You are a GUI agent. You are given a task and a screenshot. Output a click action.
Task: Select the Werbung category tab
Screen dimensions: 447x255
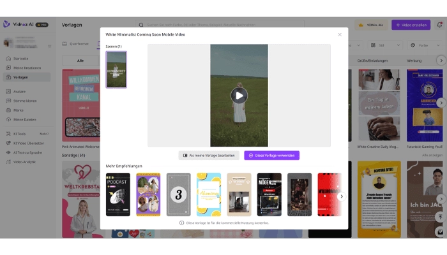pos(414,61)
